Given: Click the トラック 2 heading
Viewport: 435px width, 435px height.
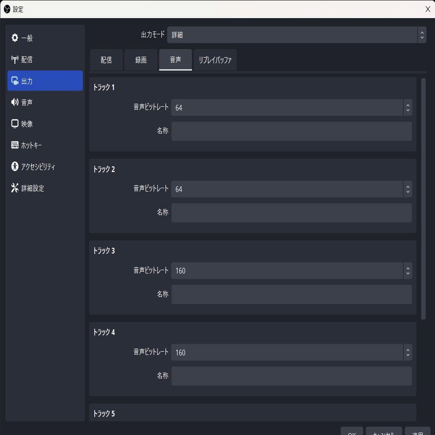Looking at the screenshot, I should pyautogui.click(x=104, y=169).
